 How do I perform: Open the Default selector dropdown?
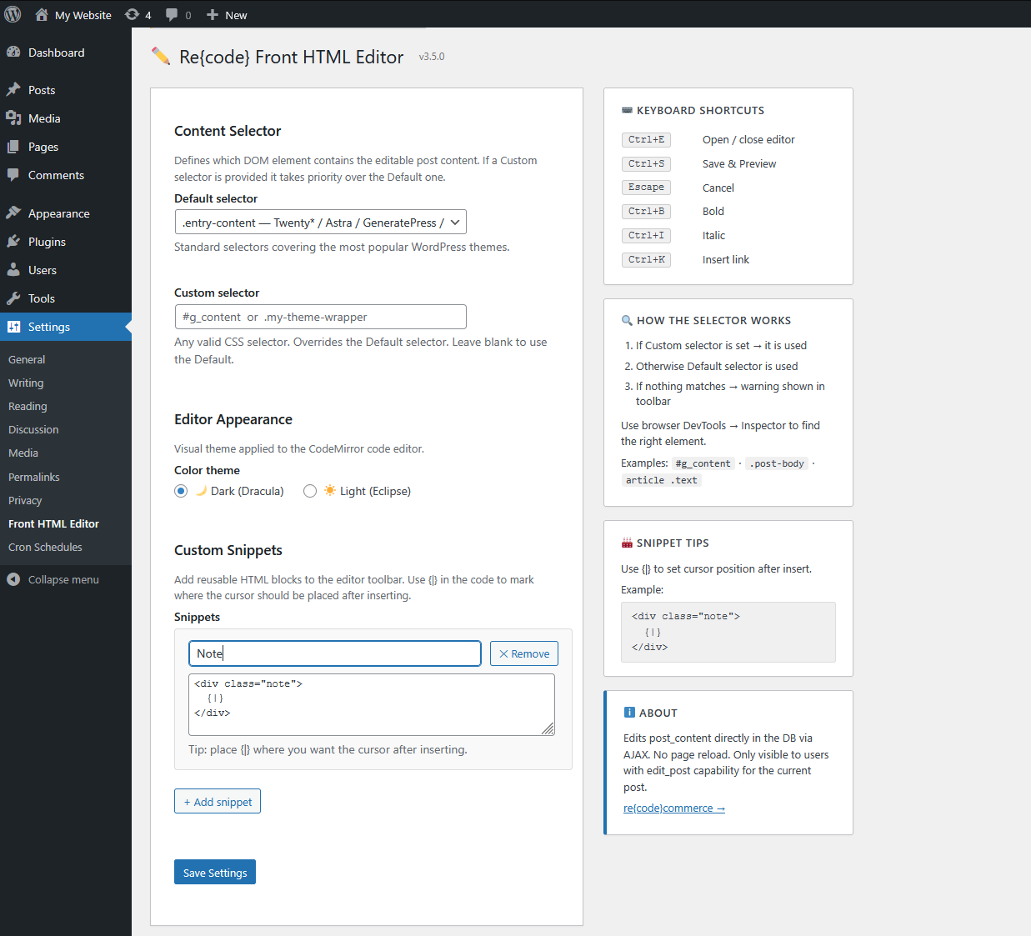[x=320, y=222]
